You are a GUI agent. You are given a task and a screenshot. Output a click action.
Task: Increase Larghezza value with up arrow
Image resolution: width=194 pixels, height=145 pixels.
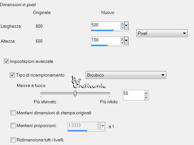point(122,24)
